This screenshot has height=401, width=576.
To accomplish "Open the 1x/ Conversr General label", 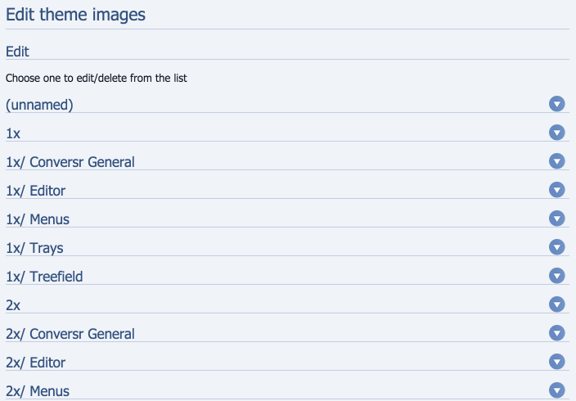I will pyautogui.click(x=70, y=162).
